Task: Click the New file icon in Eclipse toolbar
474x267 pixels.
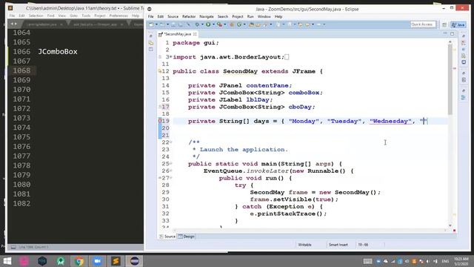Action: click(151, 24)
